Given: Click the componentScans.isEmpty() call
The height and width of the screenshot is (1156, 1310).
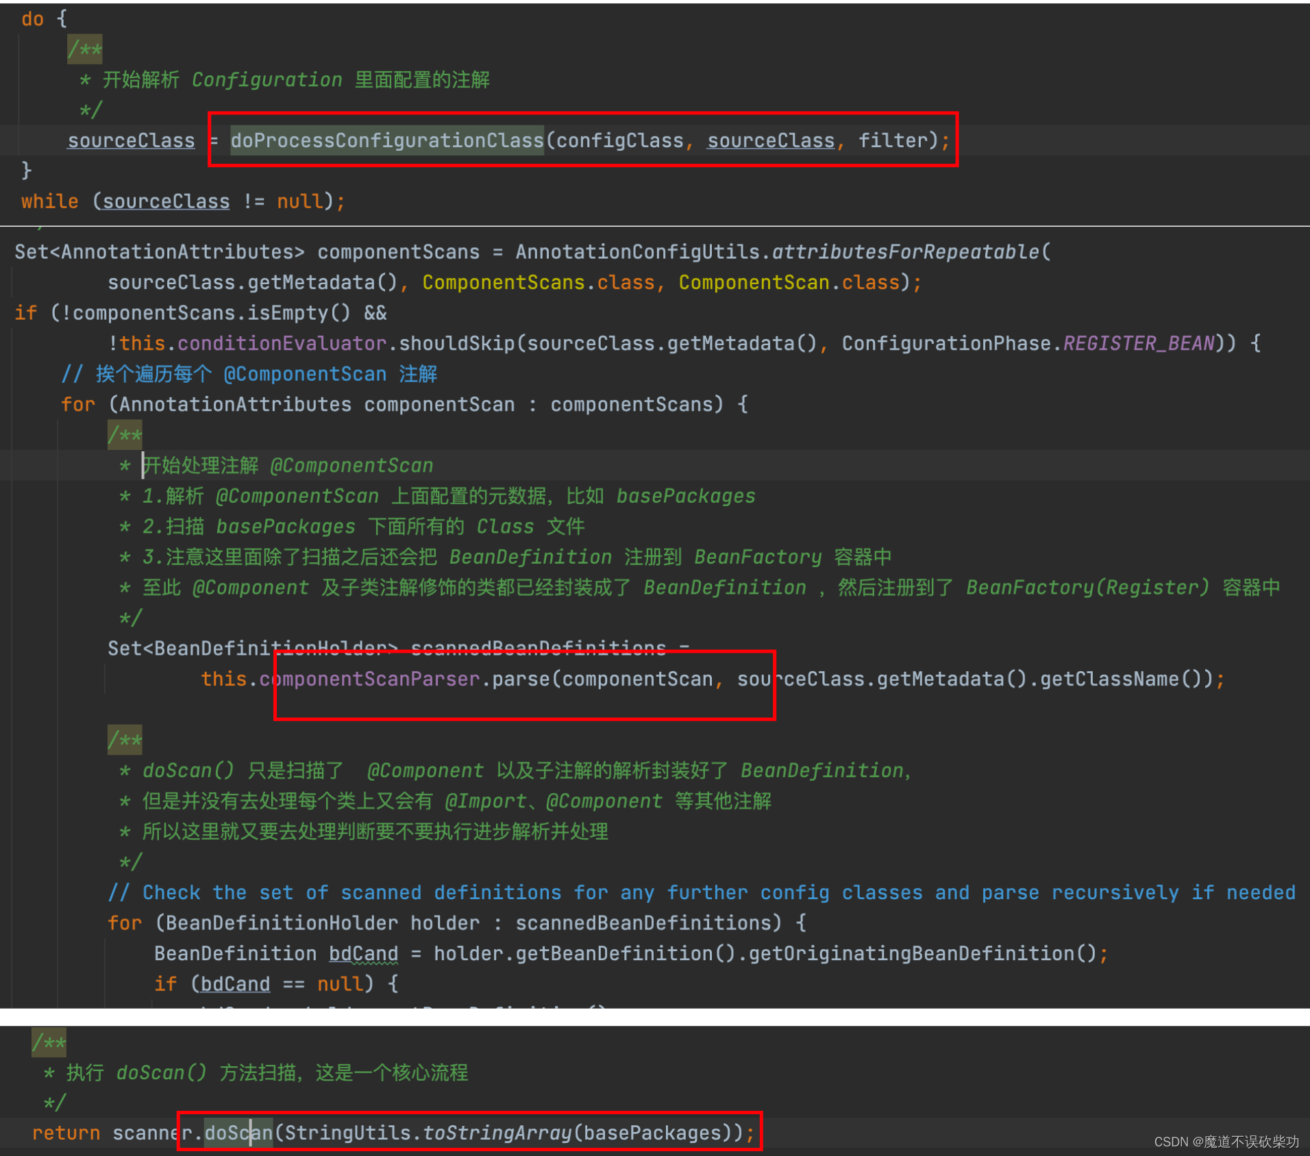Looking at the screenshot, I should pyautogui.click(x=211, y=313).
